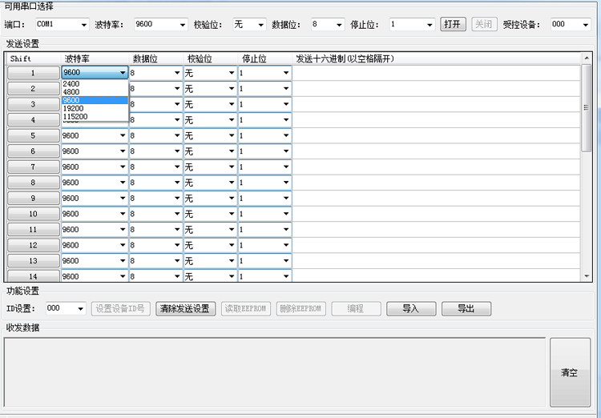Open the top 校验位 dropdown
The width and height of the screenshot is (601, 418).
[249, 25]
